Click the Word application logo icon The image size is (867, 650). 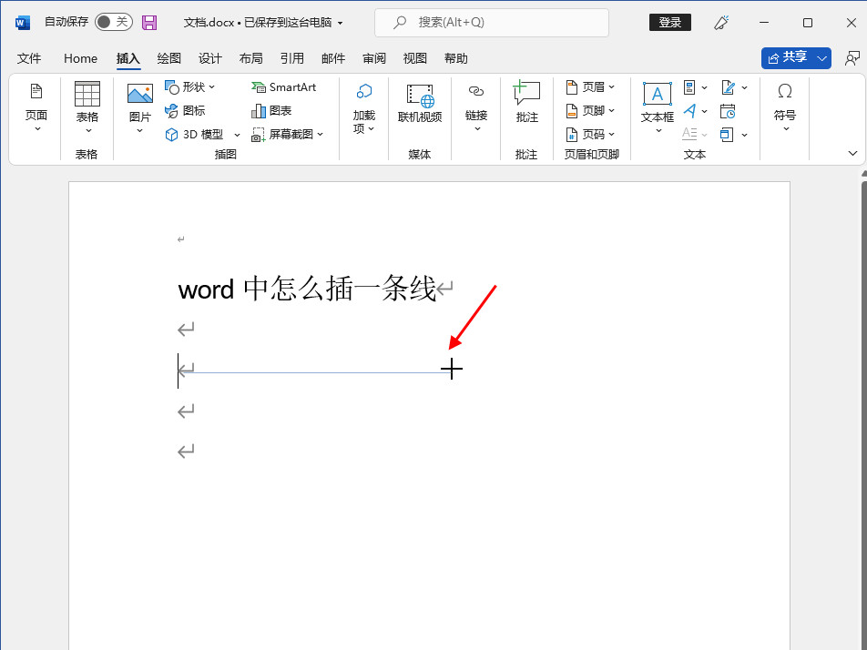coord(22,23)
